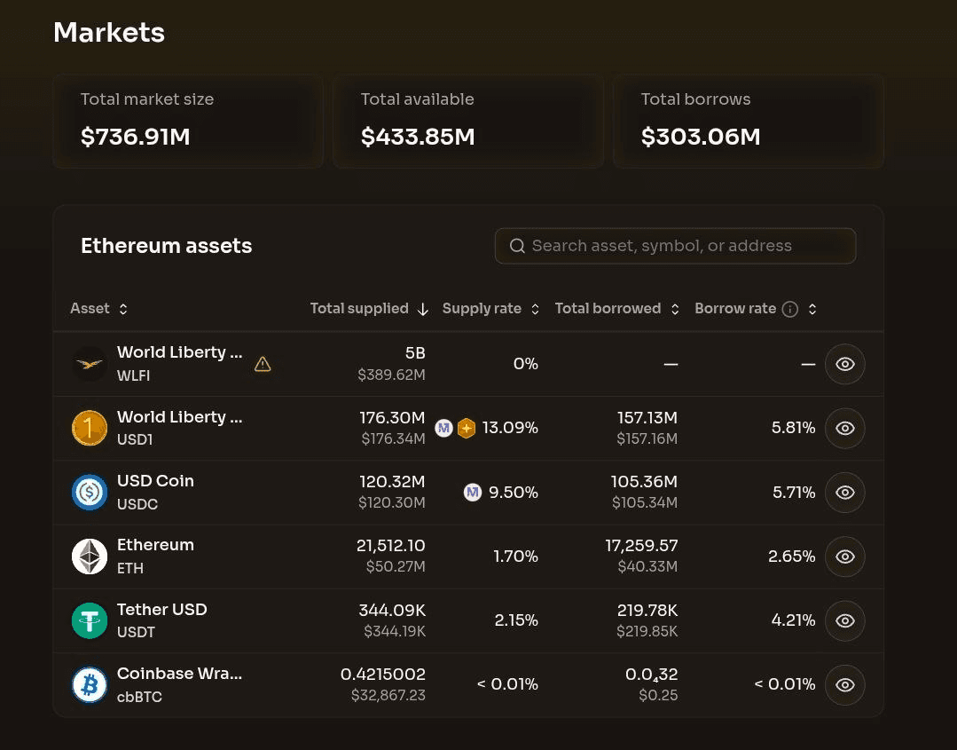
Task: Sort by Total supplied column
Action: [368, 309]
